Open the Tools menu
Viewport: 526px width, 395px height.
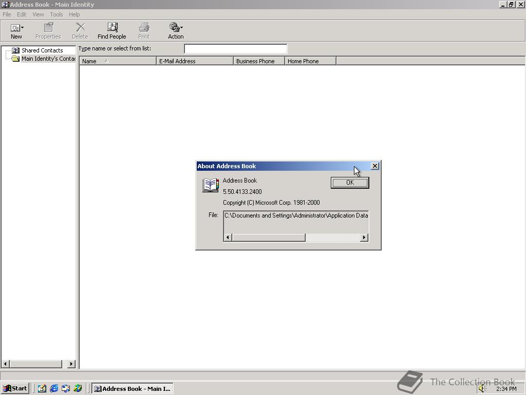[57, 14]
